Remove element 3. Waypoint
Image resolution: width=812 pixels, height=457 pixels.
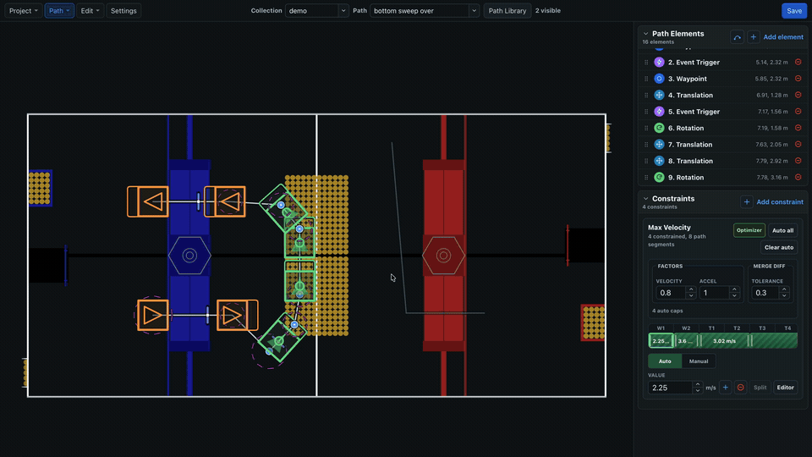[798, 79]
